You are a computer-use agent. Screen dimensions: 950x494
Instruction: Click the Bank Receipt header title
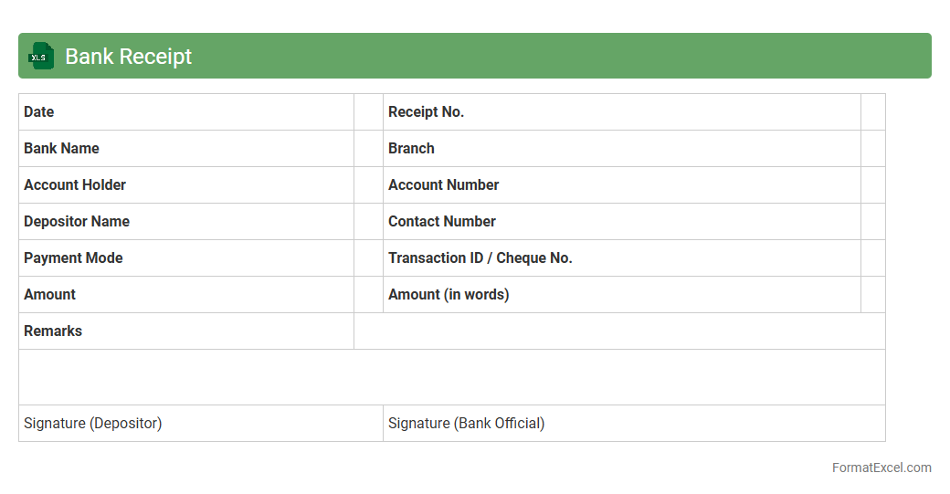point(129,57)
